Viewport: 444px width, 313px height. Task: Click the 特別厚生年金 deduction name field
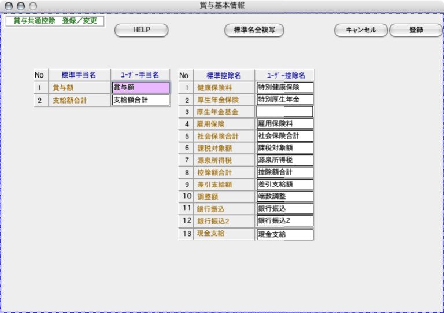click(x=284, y=100)
